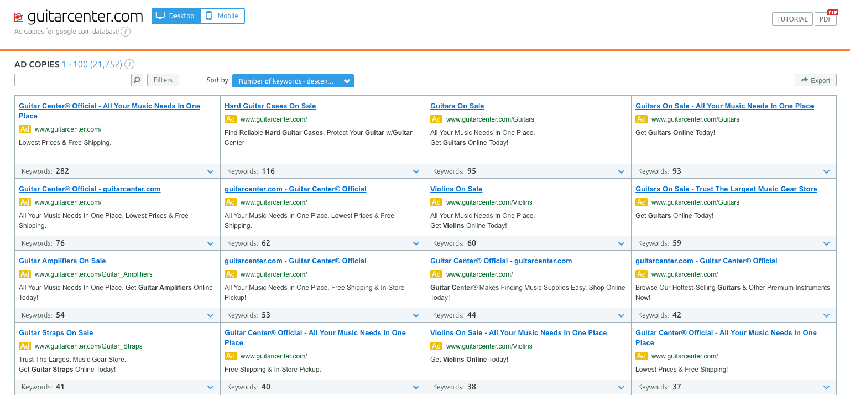Click Ad badge in Guitar Straps card
850x395 pixels.
(x=25, y=346)
